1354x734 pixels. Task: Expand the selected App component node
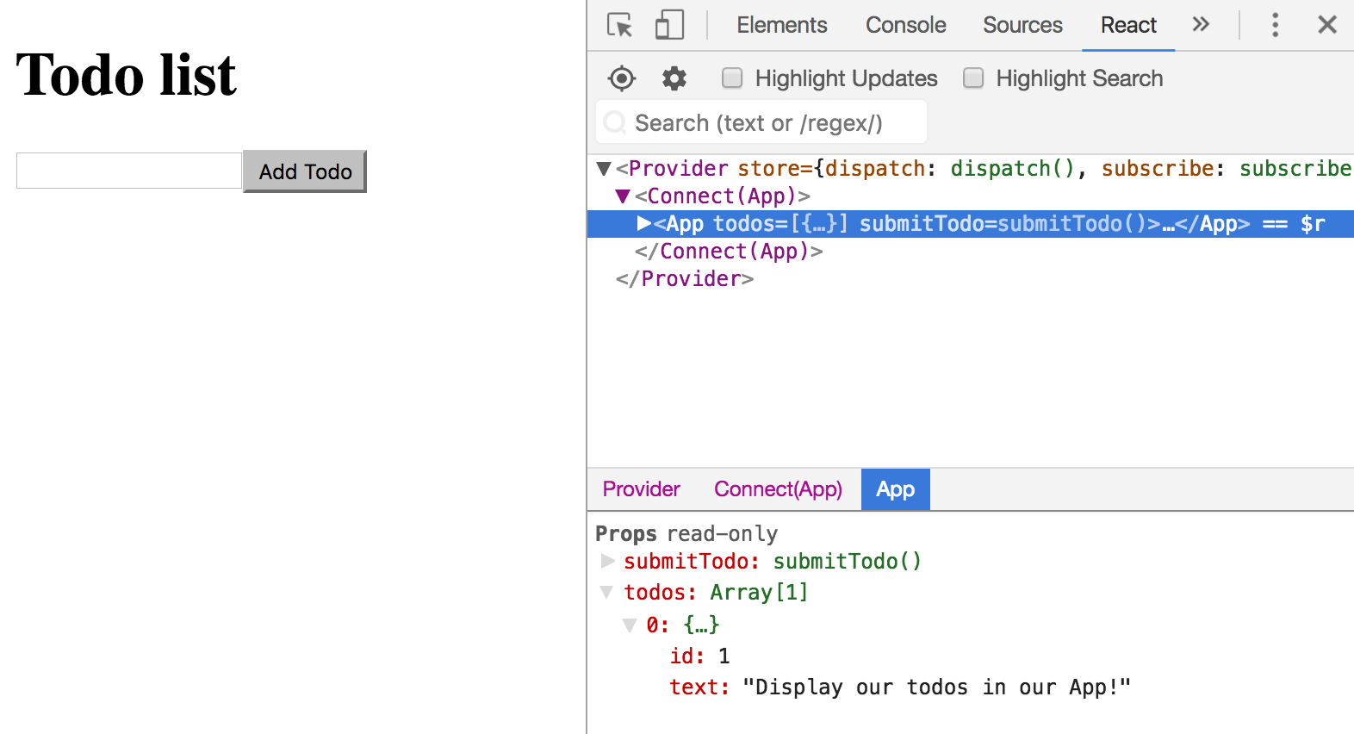(x=643, y=224)
